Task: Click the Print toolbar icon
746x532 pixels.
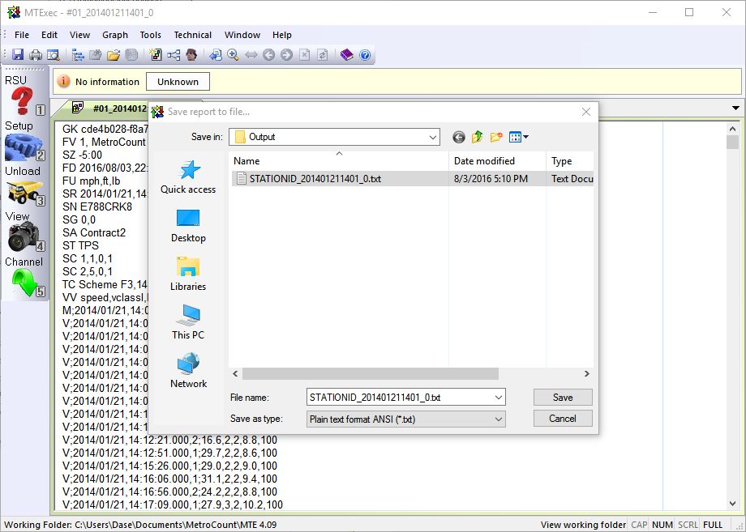Action: (36, 54)
